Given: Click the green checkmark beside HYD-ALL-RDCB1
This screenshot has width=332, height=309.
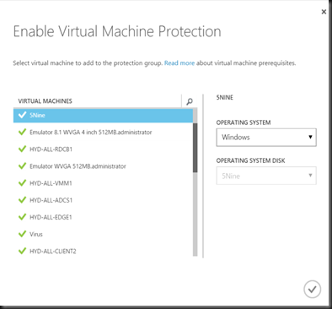Looking at the screenshot, I should pos(22,149).
